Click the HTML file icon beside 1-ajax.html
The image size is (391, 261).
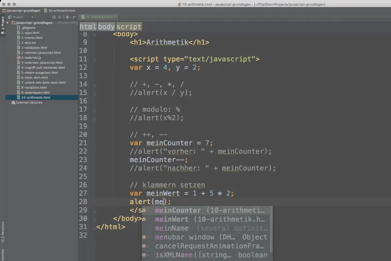[19, 33]
